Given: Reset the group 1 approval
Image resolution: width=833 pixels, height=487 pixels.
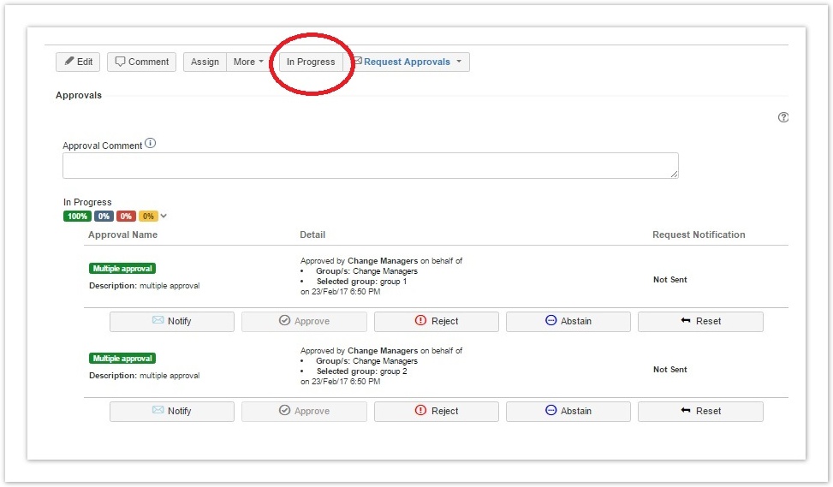Looking at the screenshot, I should 699,321.
